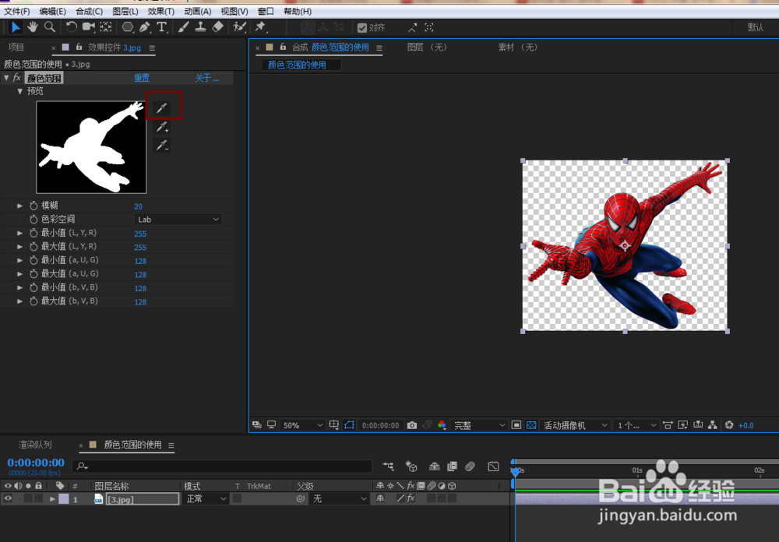Open the composition flowchart icon
Image resolution: width=779 pixels, height=542 pixels.
click(x=713, y=425)
